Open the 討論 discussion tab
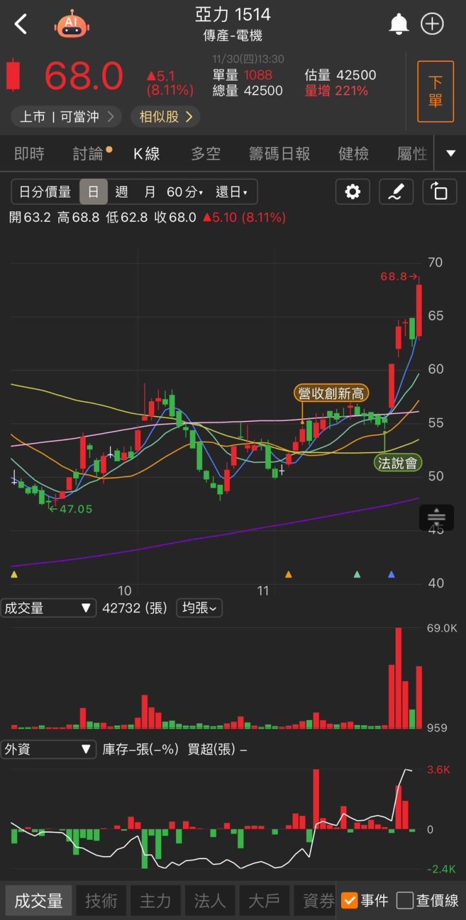The width and height of the screenshot is (466, 920). (x=89, y=153)
